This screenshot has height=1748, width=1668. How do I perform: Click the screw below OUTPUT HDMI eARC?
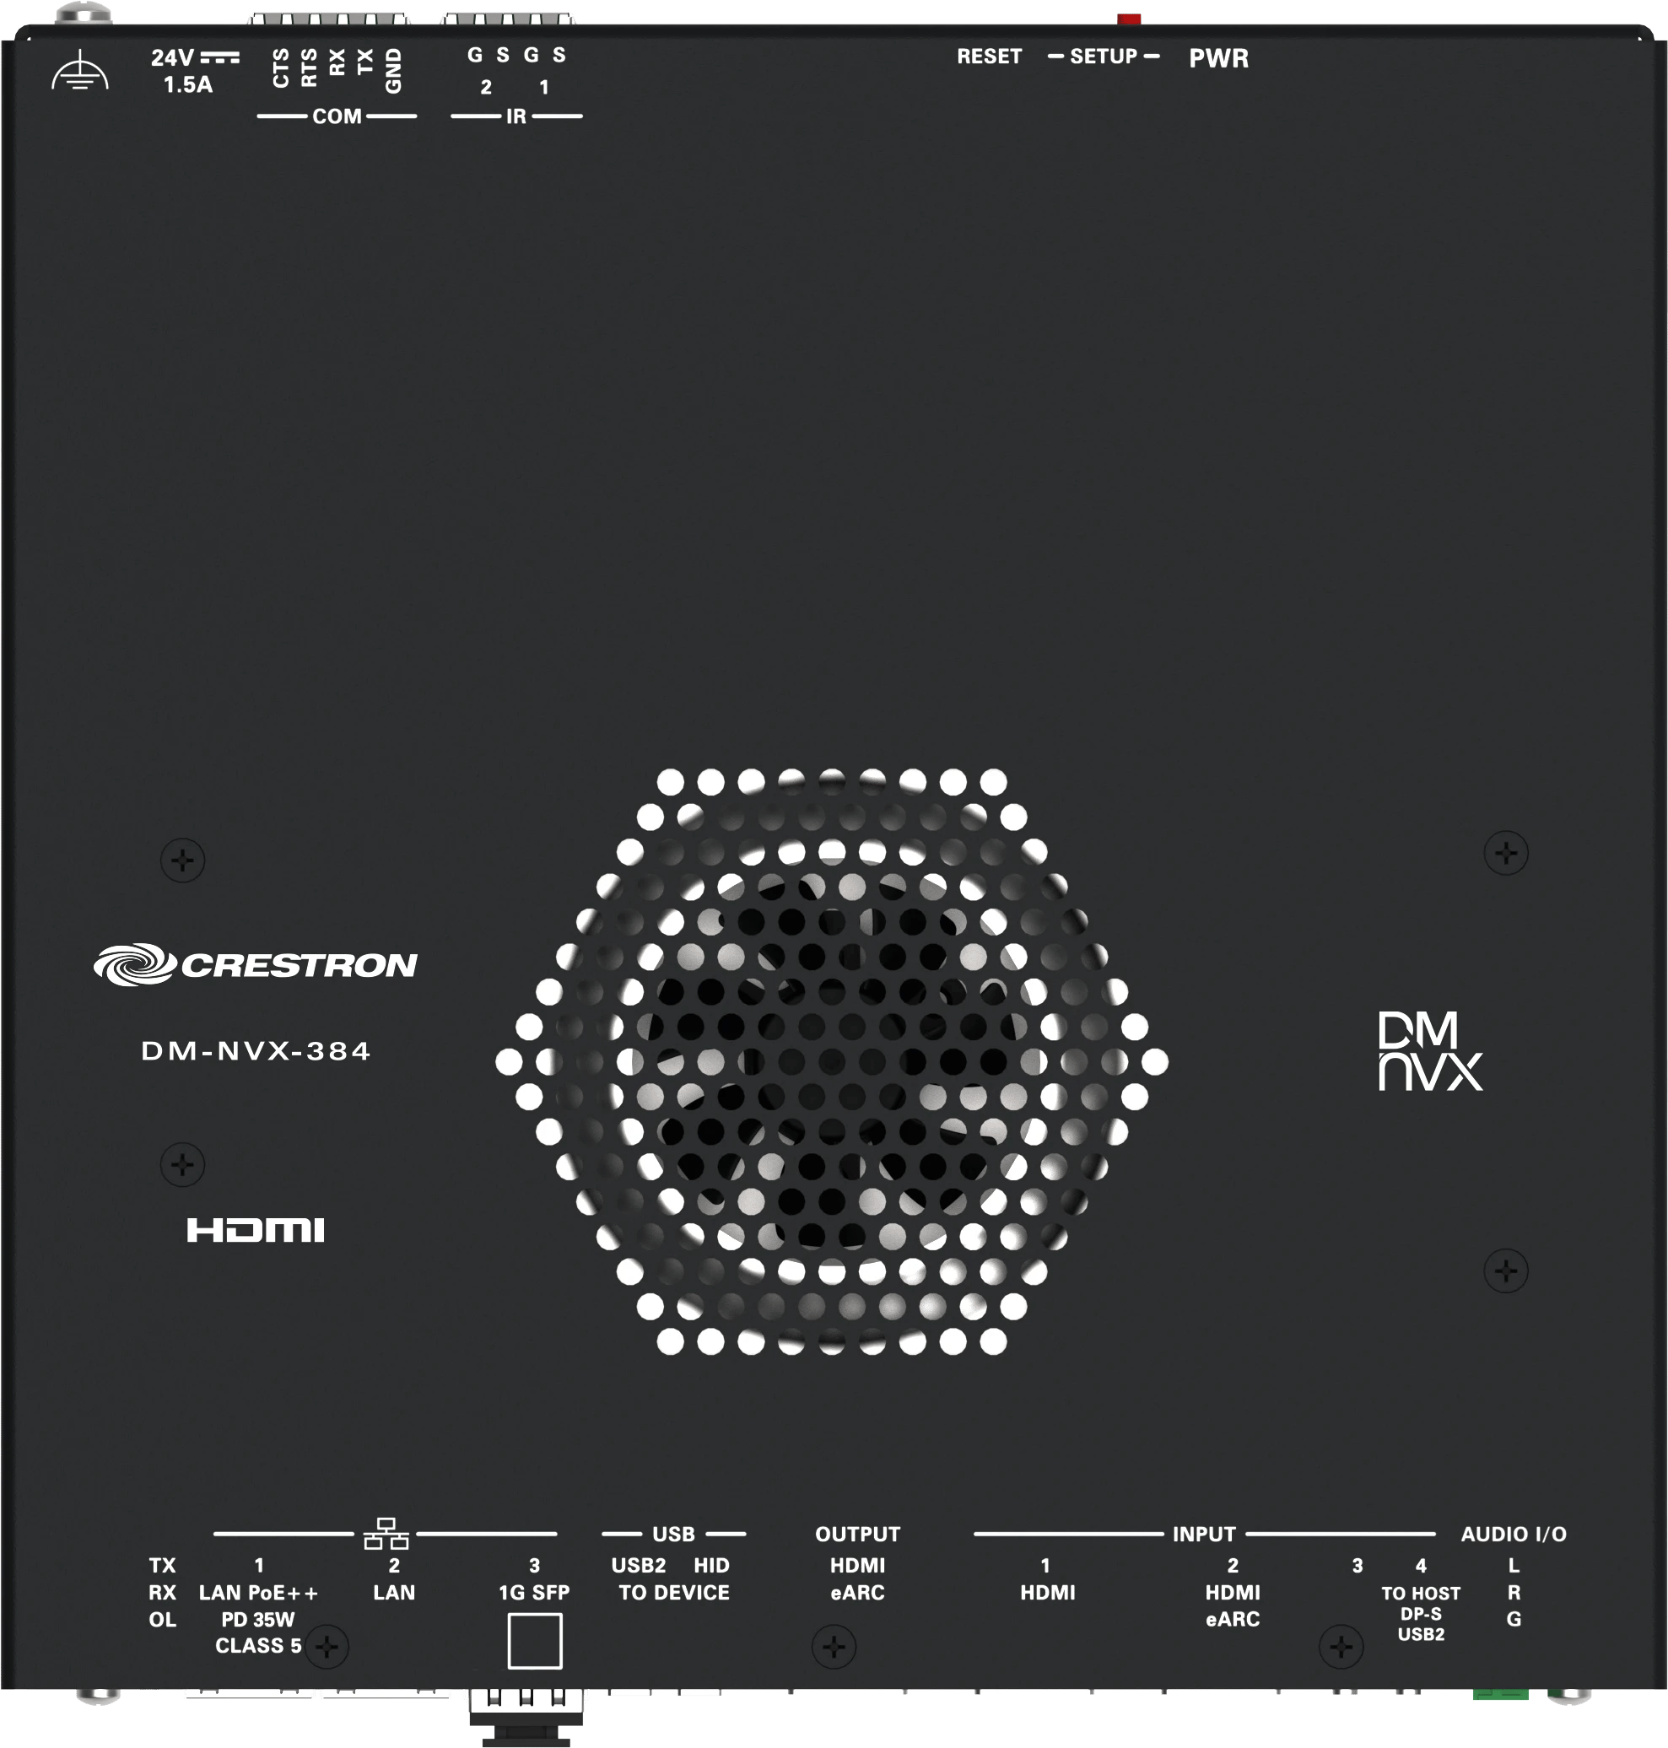pos(833,1647)
